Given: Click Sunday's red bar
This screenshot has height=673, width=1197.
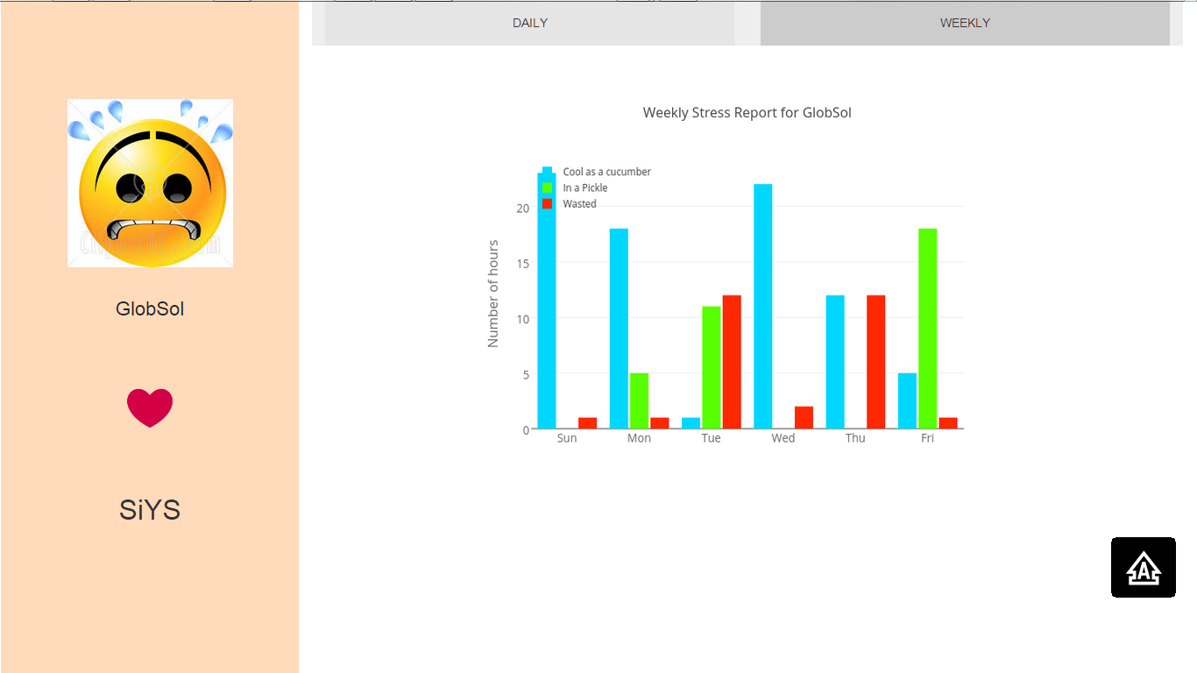Looking at the screenshot, I should pyautogui.click(x=587, y=423).
